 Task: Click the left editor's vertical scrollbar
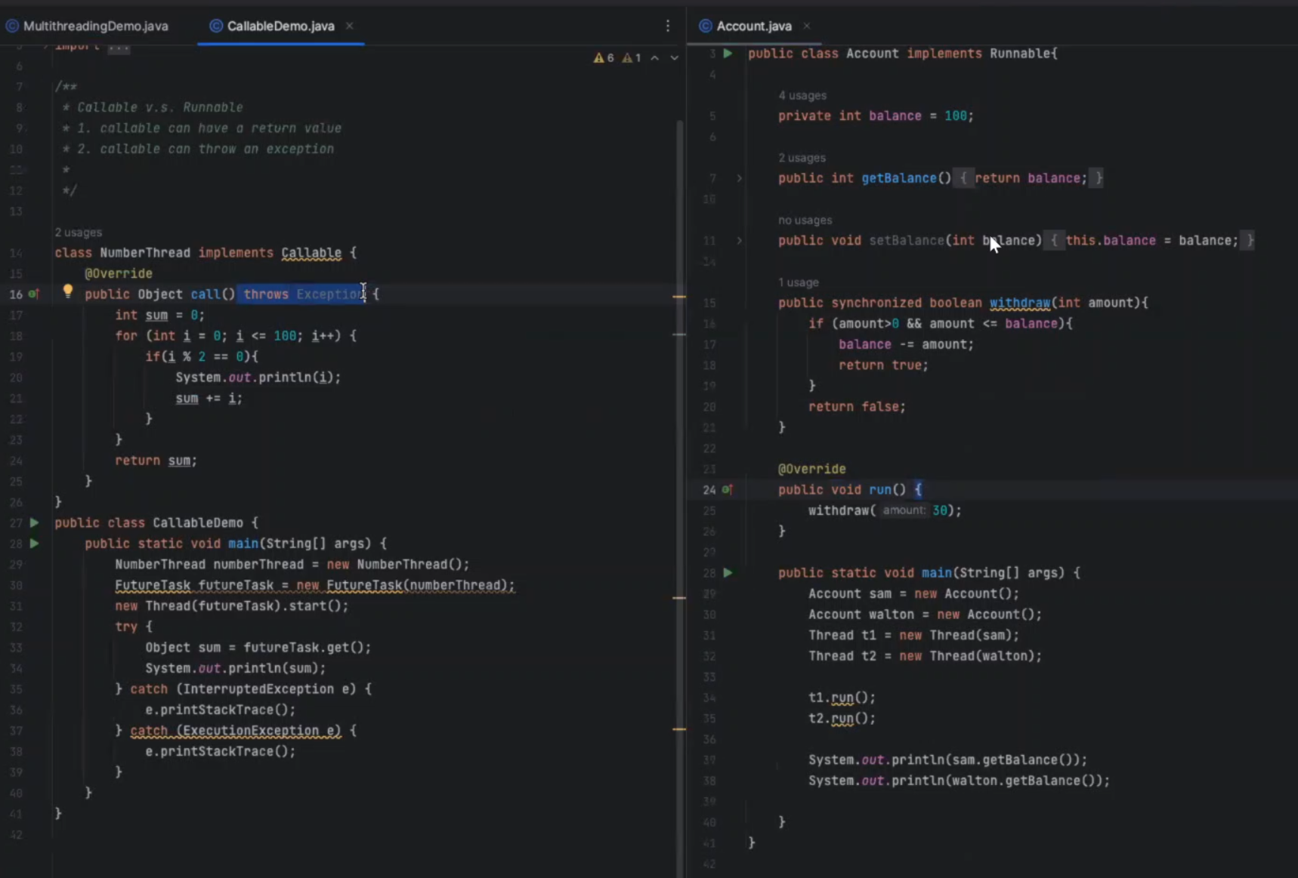point(680,226)
